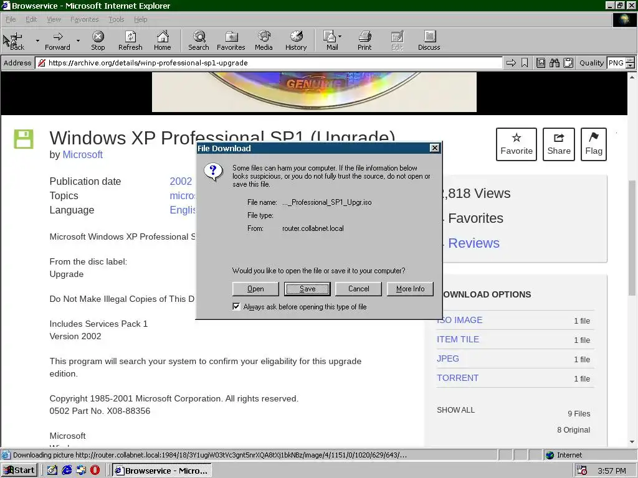
Task: Open the File menu
Action: pos(11,19)
